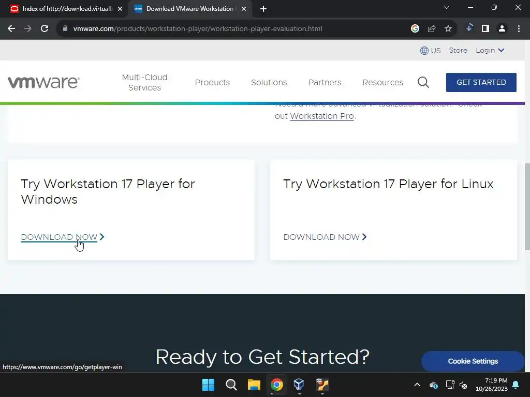Open the Partners menu
Image resolution: width=530 pixels, height=397 pixels.
point(325,82)
